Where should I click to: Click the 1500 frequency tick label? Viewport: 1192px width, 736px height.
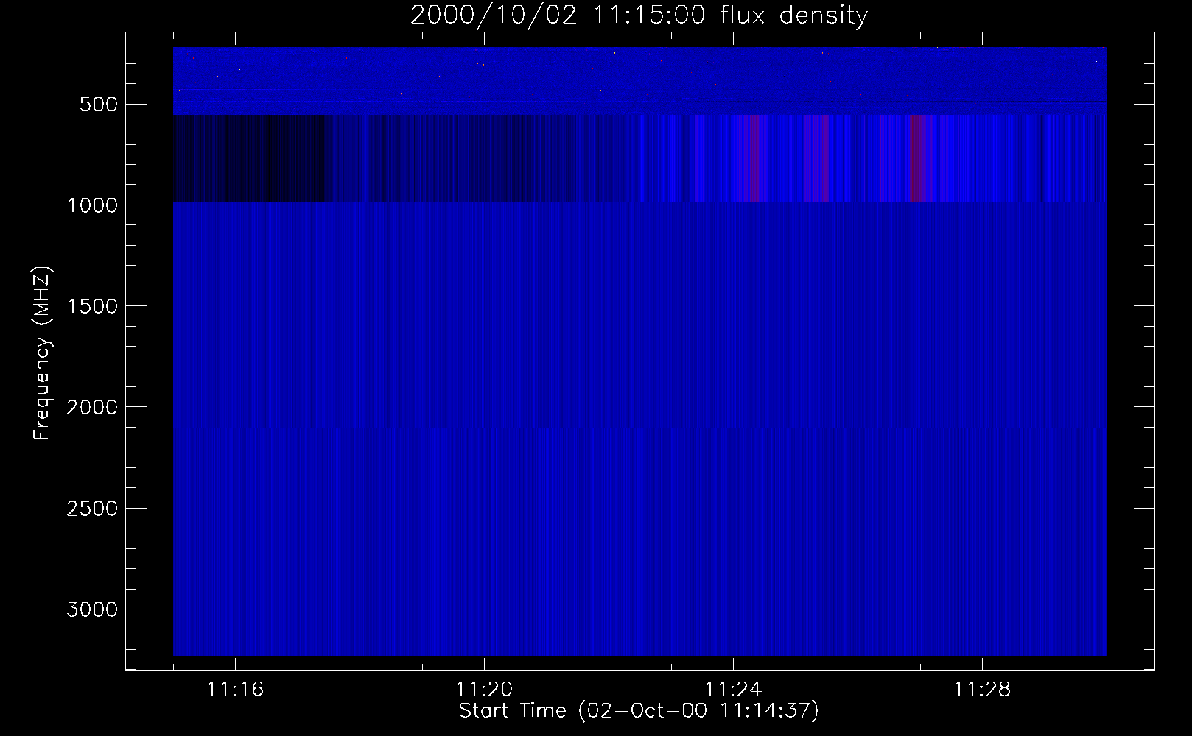92,306
